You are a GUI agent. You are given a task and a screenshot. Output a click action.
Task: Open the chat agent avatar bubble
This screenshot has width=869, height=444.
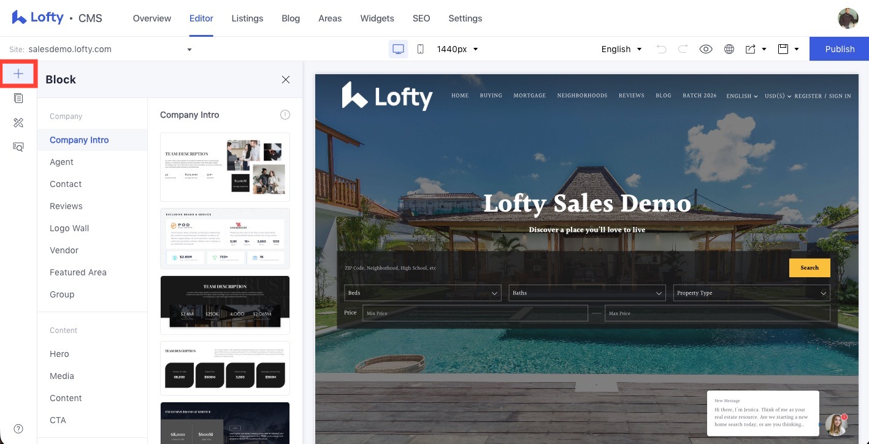click(x=836, y=424)
